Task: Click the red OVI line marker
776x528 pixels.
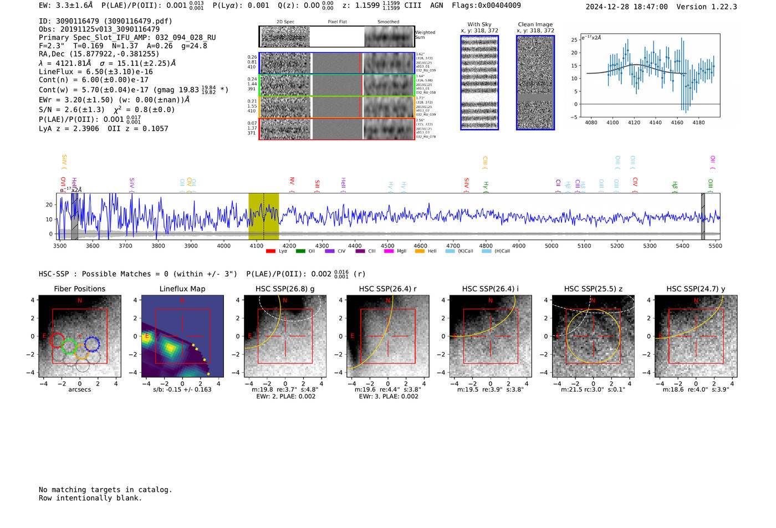Action: 63,184
